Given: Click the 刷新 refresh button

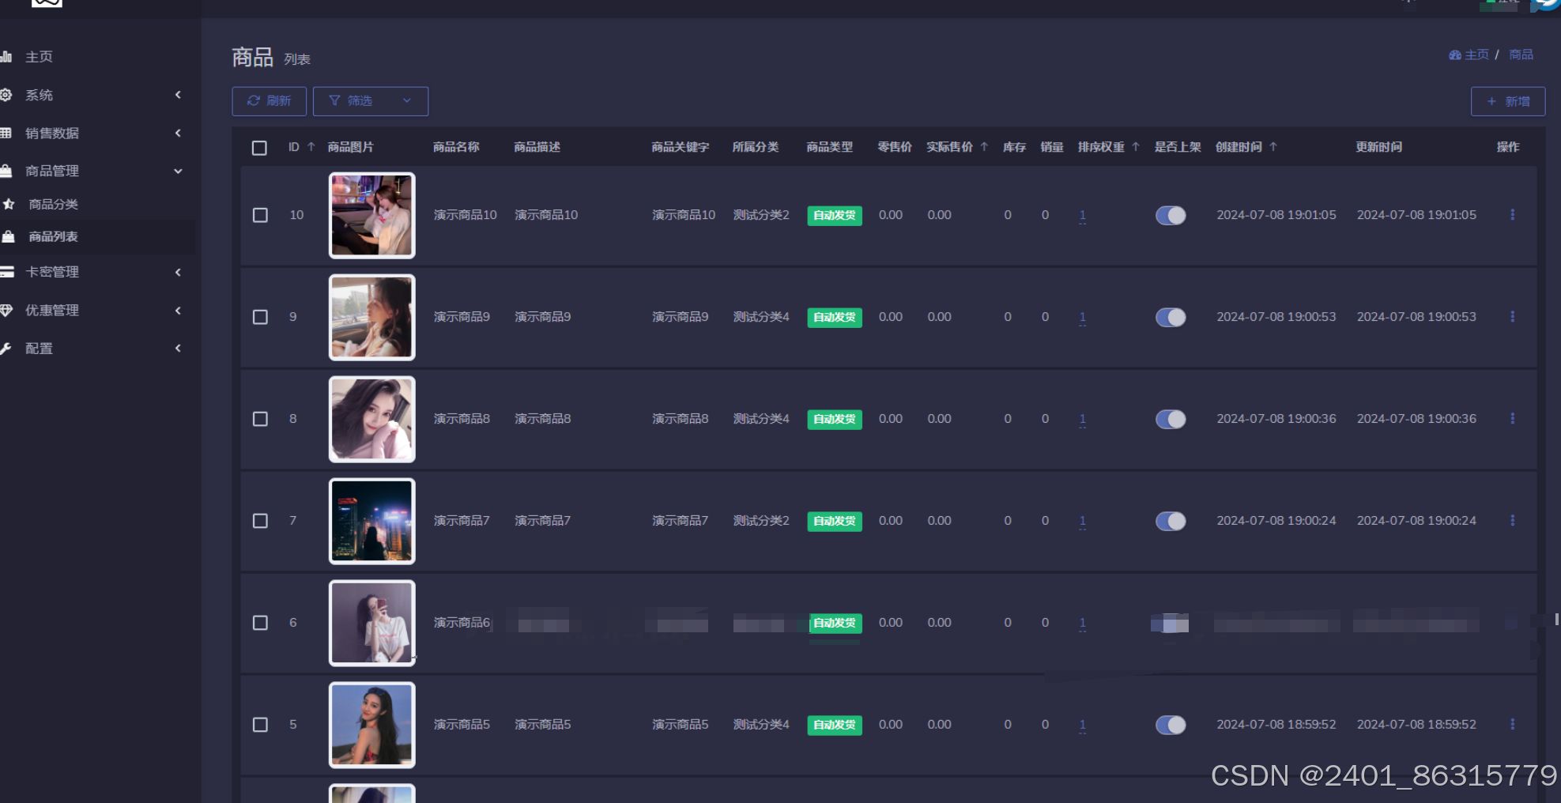Looking at the screenshot, I should tap(269, 101).
